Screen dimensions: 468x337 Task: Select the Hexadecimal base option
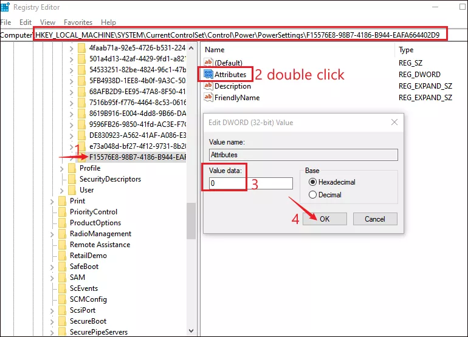click(x=312, y=182)
